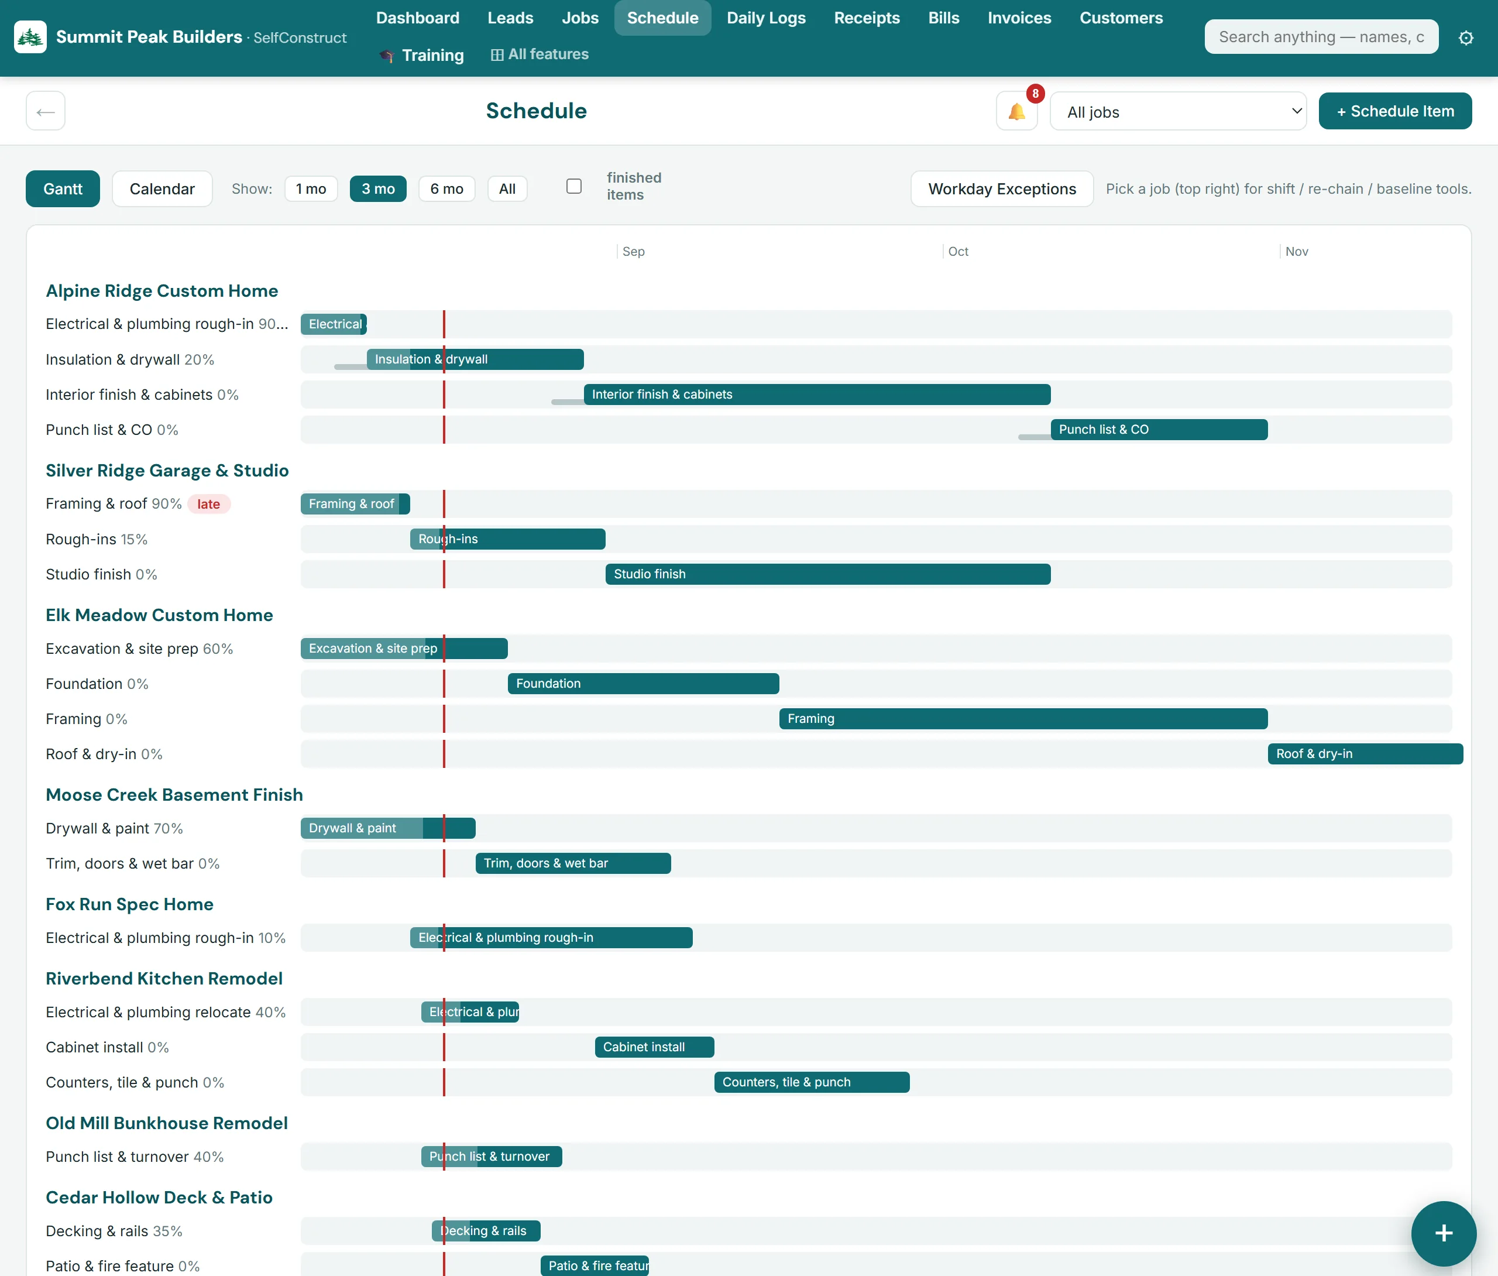The image size is (1498, 1276).
Task: Click the Insulation & drywall Gantt bar
Action: (475, 359)
